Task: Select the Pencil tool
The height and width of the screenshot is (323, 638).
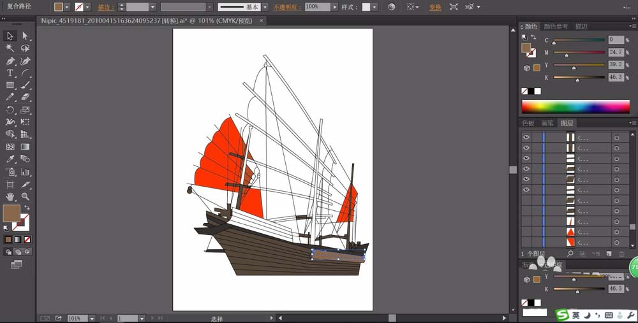Action: 10,97
